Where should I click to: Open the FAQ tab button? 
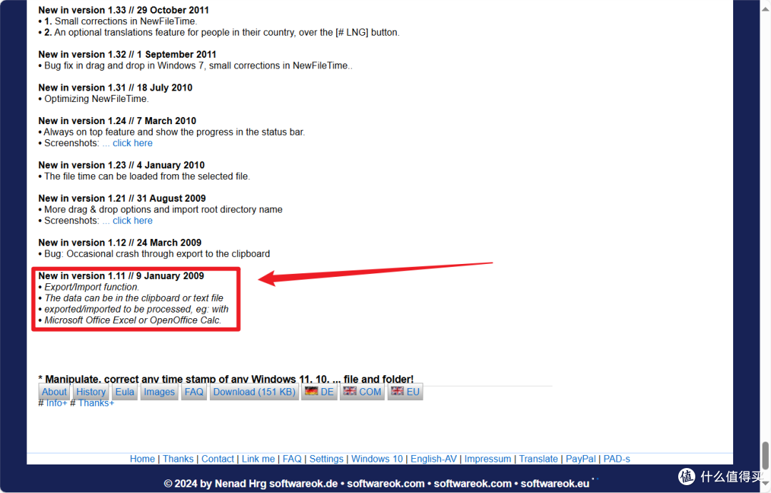(x=193, y=392)
